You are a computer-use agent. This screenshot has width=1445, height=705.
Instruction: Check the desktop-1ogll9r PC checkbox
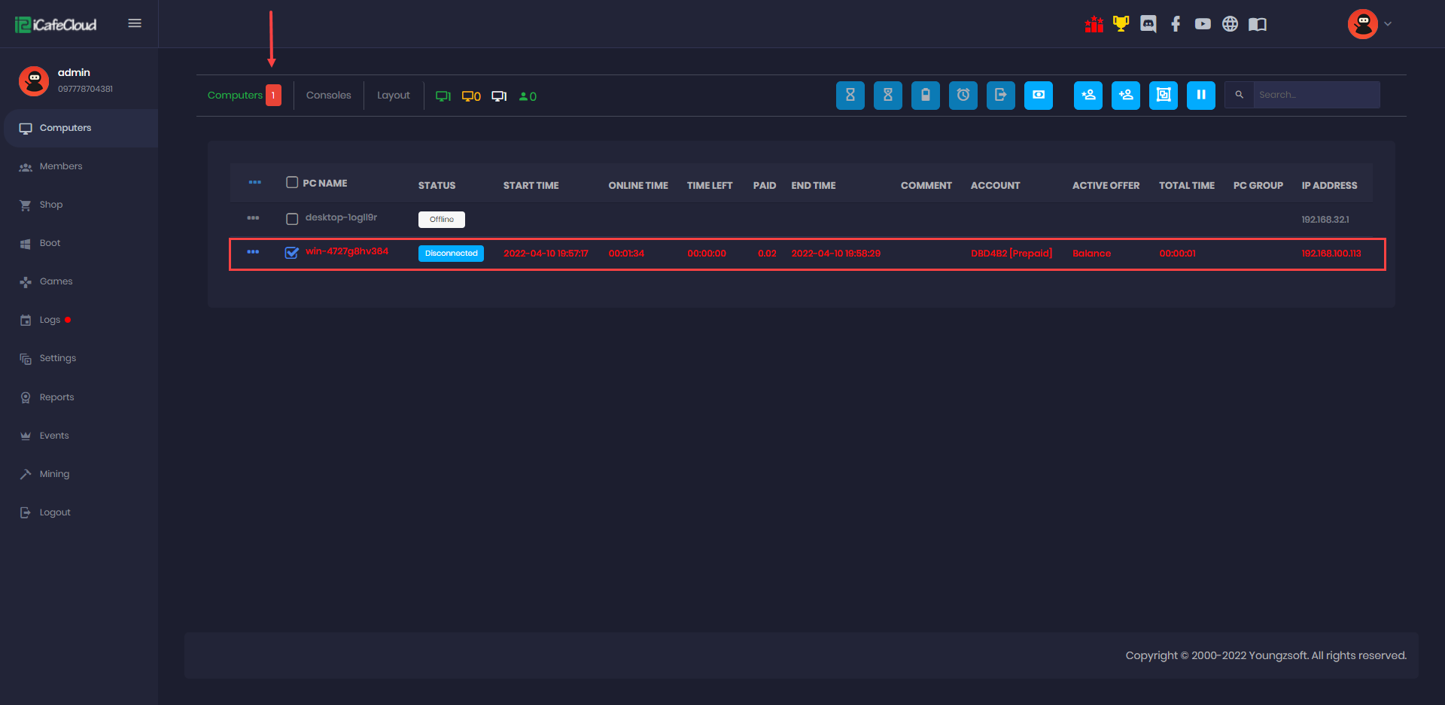(292, 219)
